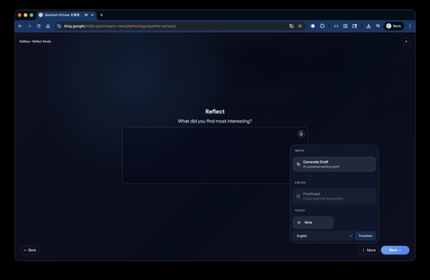The width and height of the screenshot is (430, 280).
Task: Click the translate page icon in address bar
Action: pos(291,26)
